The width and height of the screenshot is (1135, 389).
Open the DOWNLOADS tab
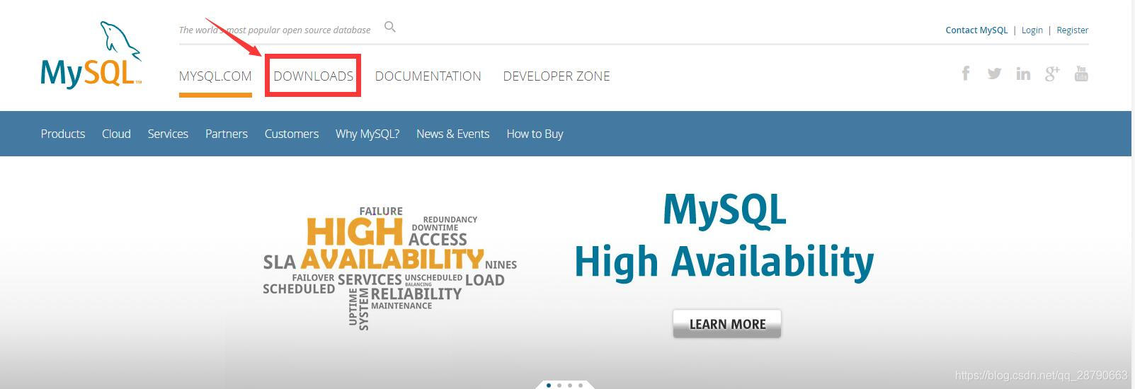click(313, 76)
